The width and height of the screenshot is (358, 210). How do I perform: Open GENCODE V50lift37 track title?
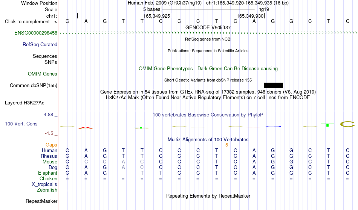point(208,27)
